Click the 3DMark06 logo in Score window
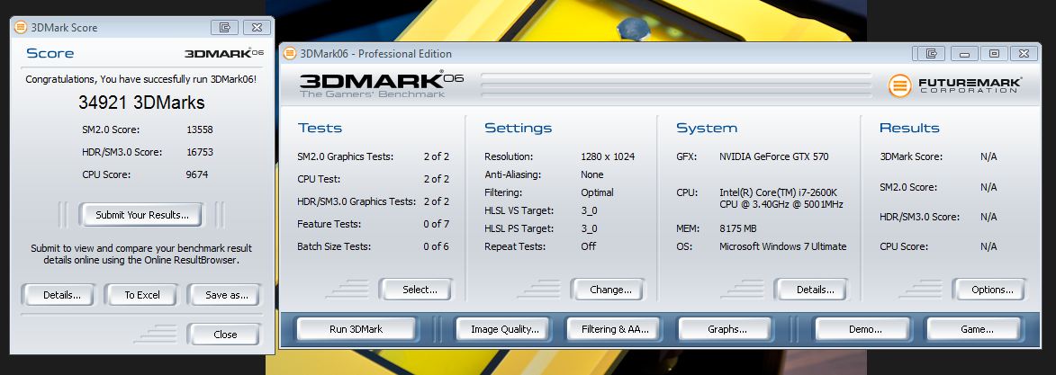Screen dimensions: 1056x375 [x=223, y=53]
